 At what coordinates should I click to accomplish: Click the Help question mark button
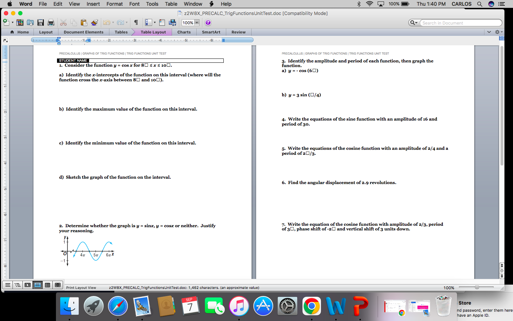pos(208,22)
